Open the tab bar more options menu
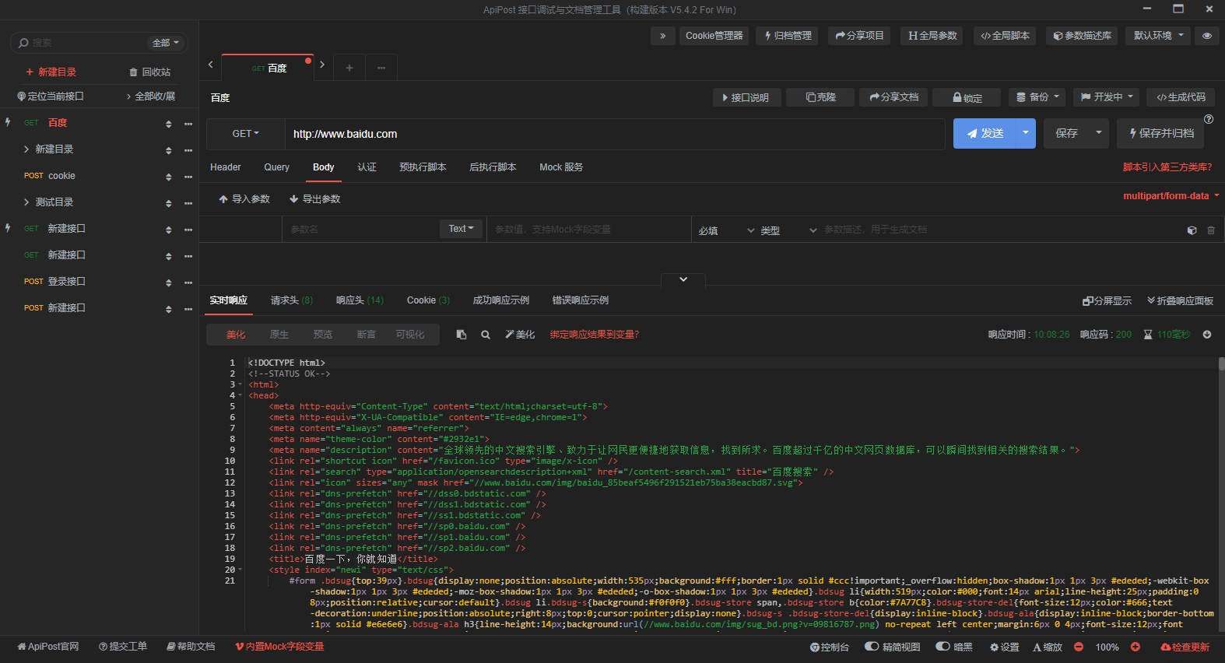Viewport: 1225px width, 663px height. pos(381,68)
